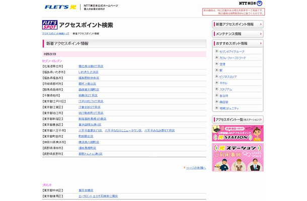Image resolution: width=307 pixels, height=201 pixels.
Task: Open 新着アクセスポイント情報 sidebar menu
Action: [x=238, y=24]
